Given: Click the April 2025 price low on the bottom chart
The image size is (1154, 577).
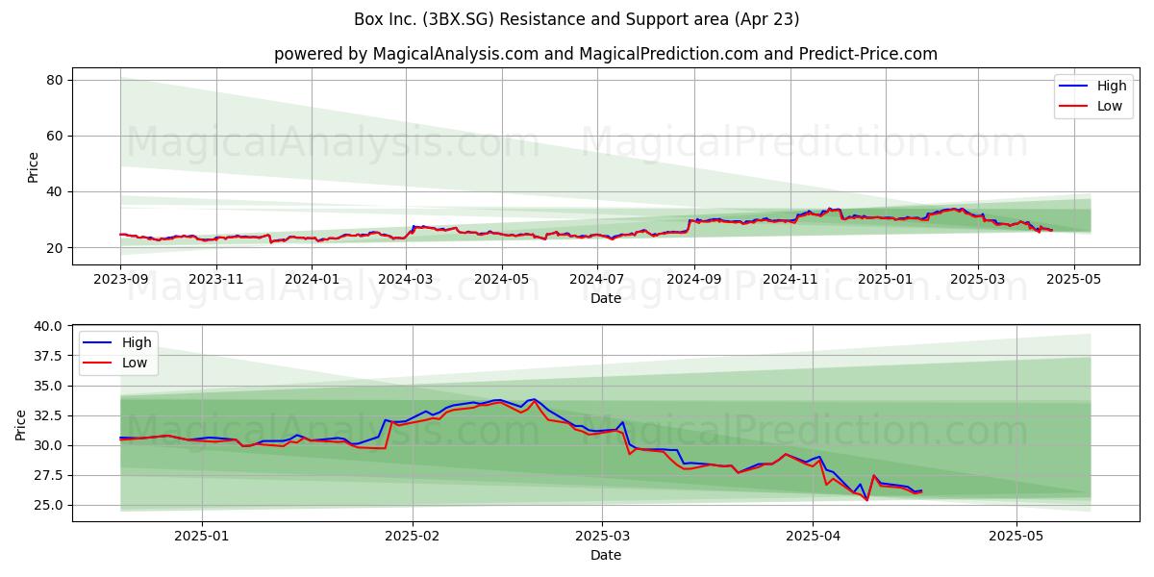Looking at the screenshot, I should click(x=866, y=499).
